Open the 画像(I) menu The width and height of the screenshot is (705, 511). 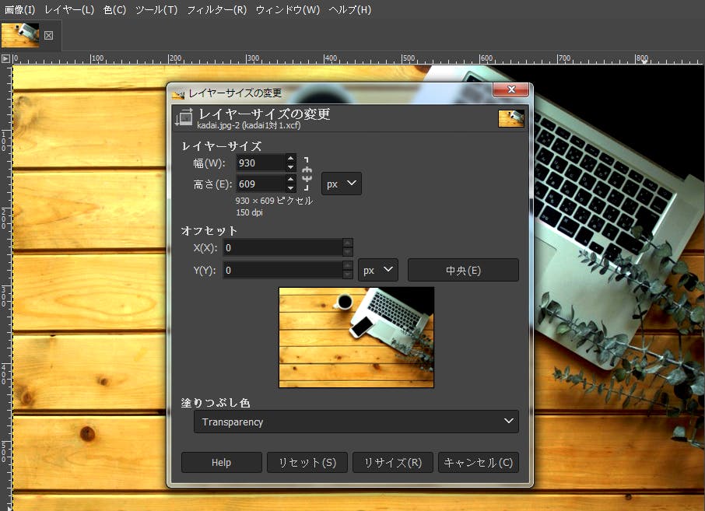[x=19, y=10]
